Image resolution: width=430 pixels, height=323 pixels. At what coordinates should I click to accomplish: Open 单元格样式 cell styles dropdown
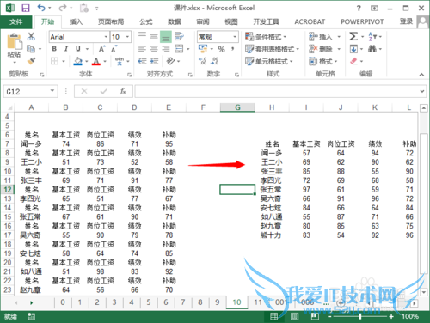(x=269, y=61)
